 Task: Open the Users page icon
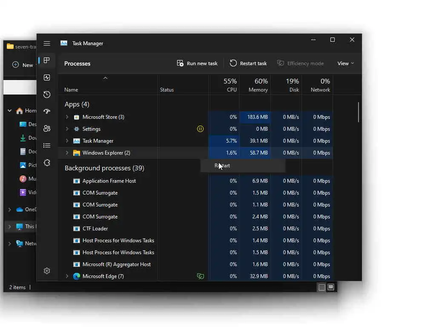(47, 129)
